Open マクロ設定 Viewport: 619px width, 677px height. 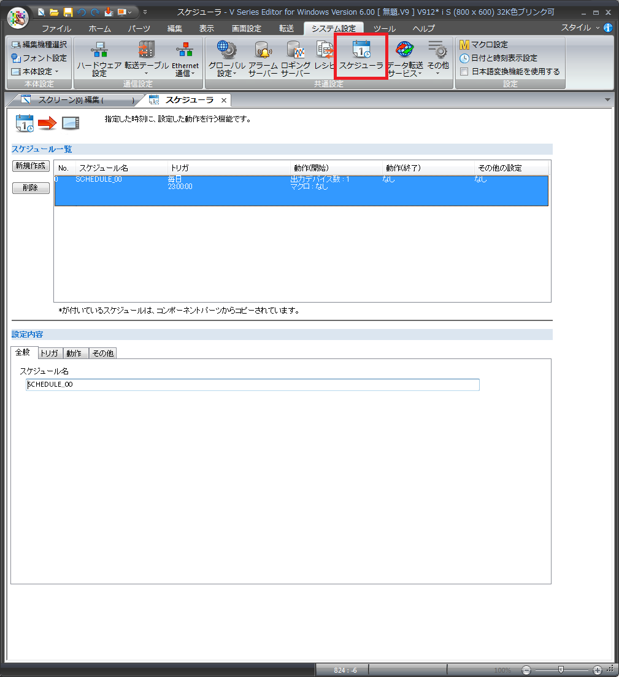pyautogui.click(x=484, y=45)
